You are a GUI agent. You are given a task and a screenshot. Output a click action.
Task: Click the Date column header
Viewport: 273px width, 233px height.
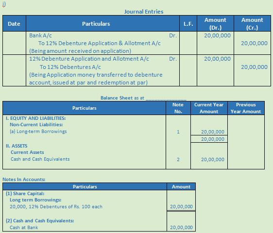[14, 24]
